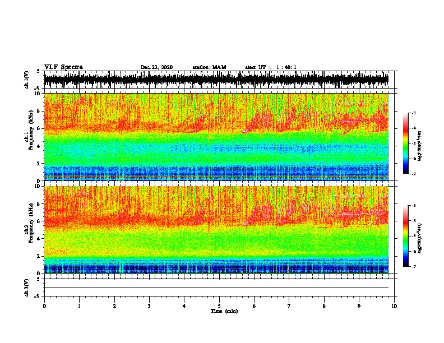This screenshot has width=444, height=343.
Task: Click the ch.1 black voltage waveform trace
Action: pos(216,80)
